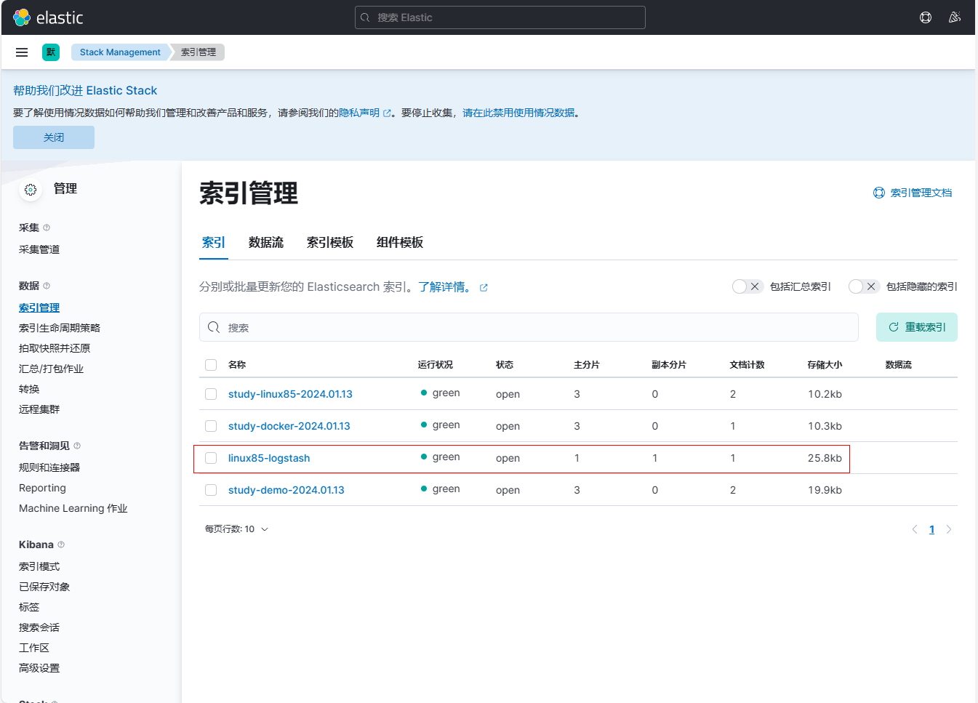This screenshot has width=978, height=703.
Task: Click the Elastic logo in the header
Action: (x=48, y=17)
